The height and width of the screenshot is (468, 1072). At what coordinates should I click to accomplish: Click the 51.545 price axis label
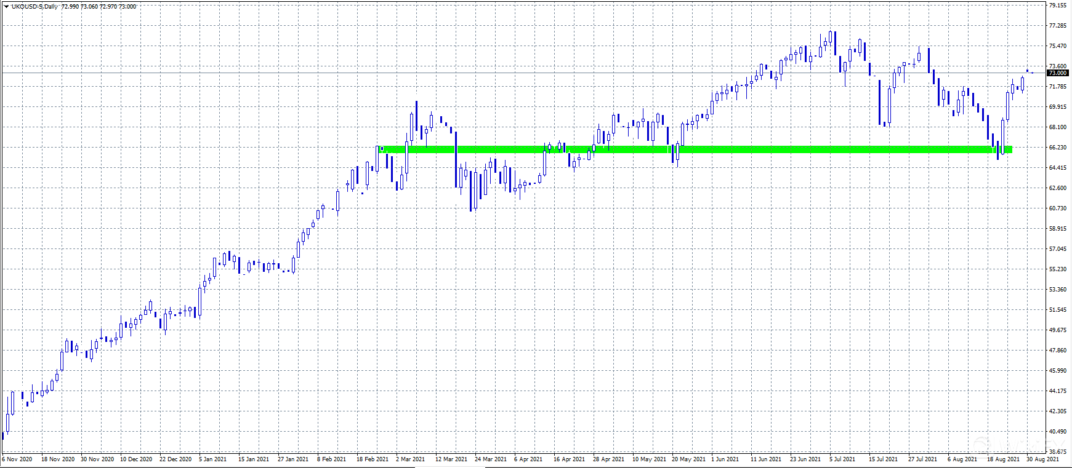coord(1058,310)
